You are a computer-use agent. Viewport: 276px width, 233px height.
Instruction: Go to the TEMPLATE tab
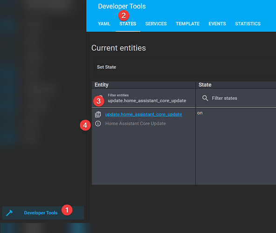[187, 24]
